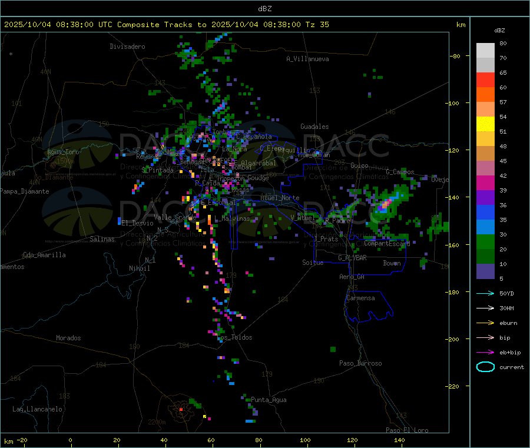Click the pink bip arrow icon

[x=485, y=337]
